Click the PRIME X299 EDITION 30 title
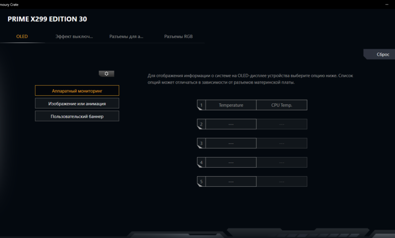The height and width of the screenshot is (238, 395). 47,19
